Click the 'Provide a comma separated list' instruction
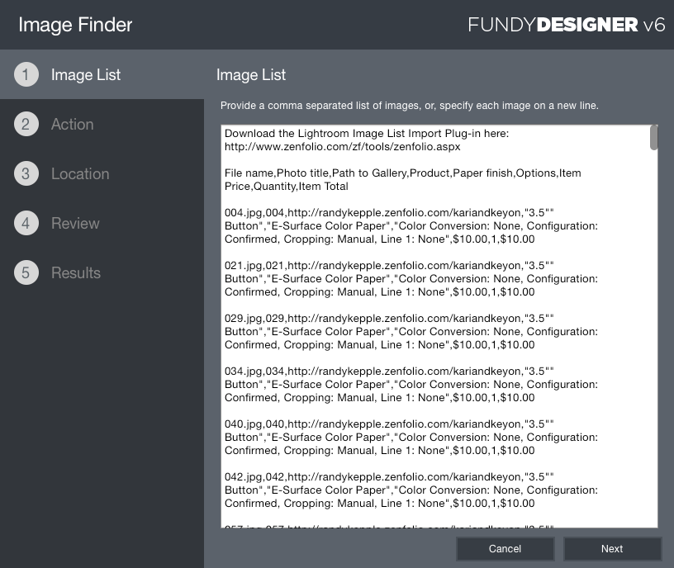 409,106
